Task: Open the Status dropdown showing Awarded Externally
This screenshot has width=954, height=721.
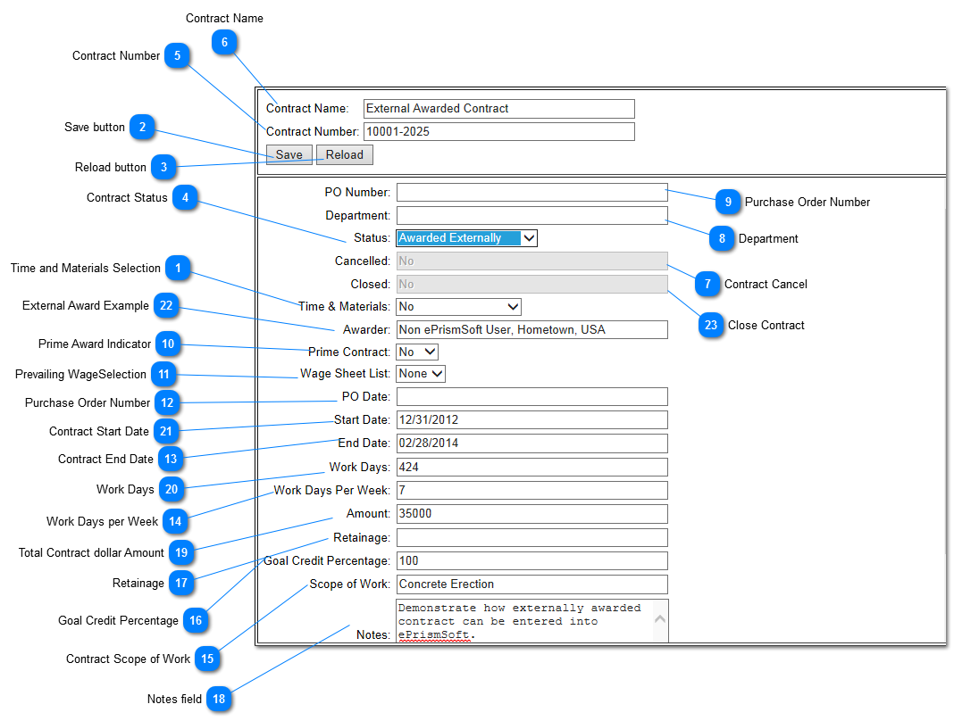Action: [466, 238]
